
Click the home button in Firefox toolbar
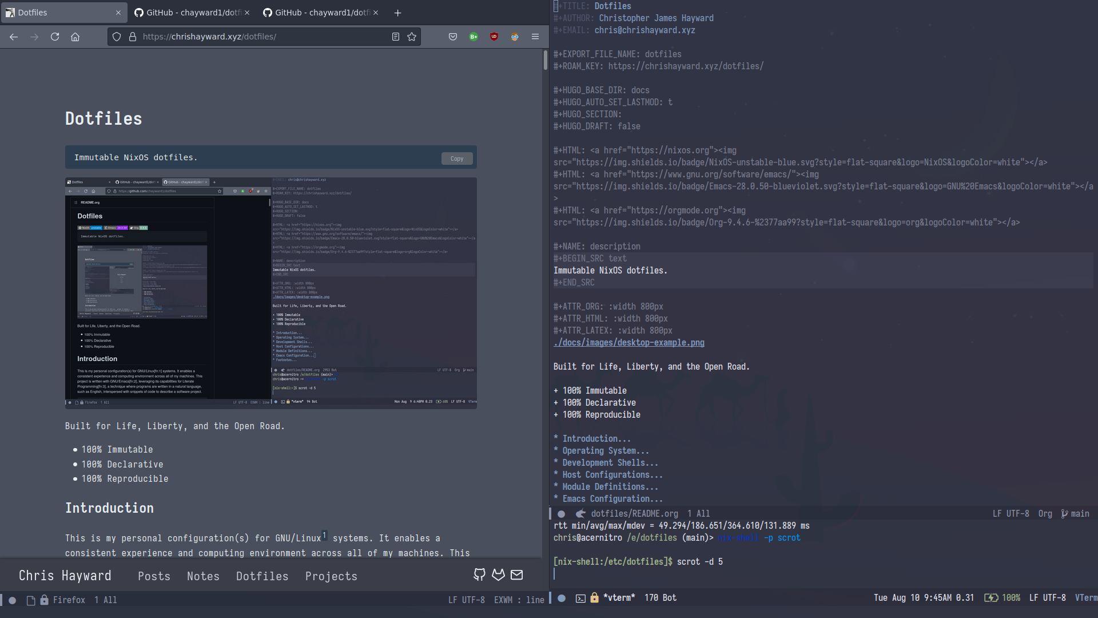(x=75, y=36)
